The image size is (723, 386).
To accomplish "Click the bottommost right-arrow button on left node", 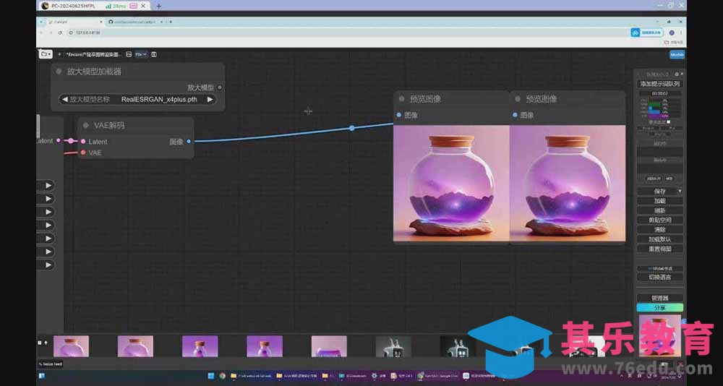I will (x=48, y=265).
